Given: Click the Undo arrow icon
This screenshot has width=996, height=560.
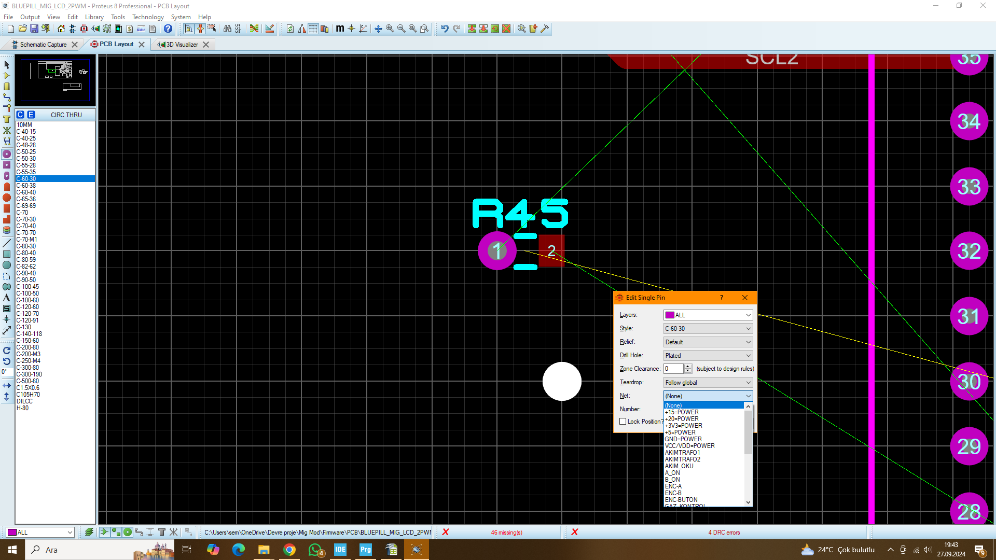Looking at the screenshot, I should pyautogui.click(x=445, y=29).
